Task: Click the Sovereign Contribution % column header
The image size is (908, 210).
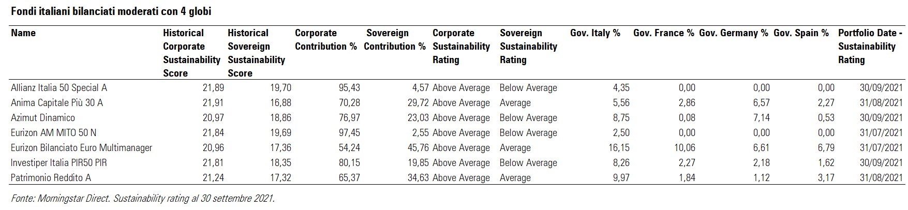Action: 395,39
